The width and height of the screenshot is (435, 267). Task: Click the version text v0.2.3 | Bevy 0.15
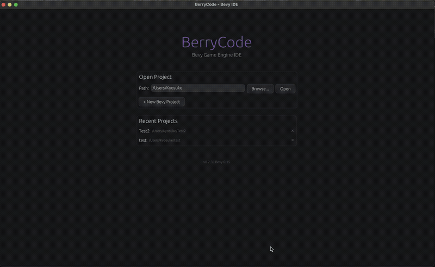click(216, 162)
